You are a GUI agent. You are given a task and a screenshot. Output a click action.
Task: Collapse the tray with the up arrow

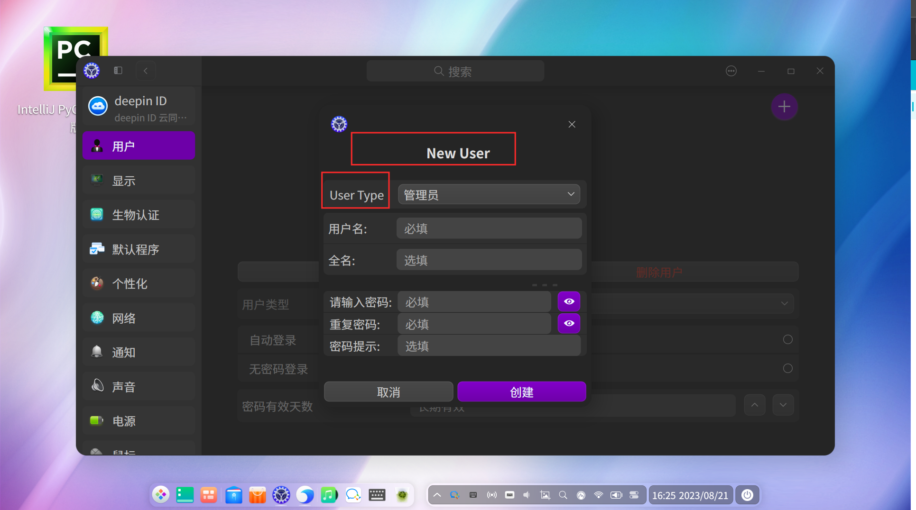437,495
